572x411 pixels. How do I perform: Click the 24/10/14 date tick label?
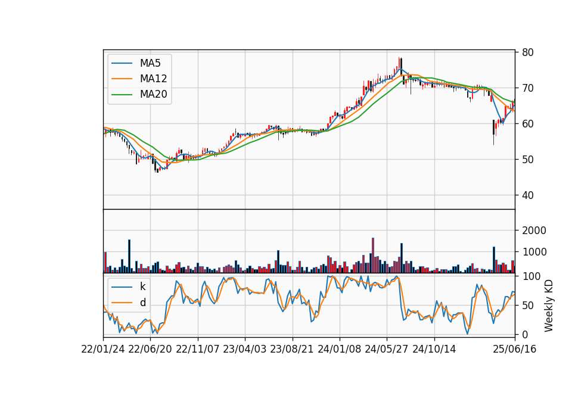pyautogui.click(x=434, y=349)
